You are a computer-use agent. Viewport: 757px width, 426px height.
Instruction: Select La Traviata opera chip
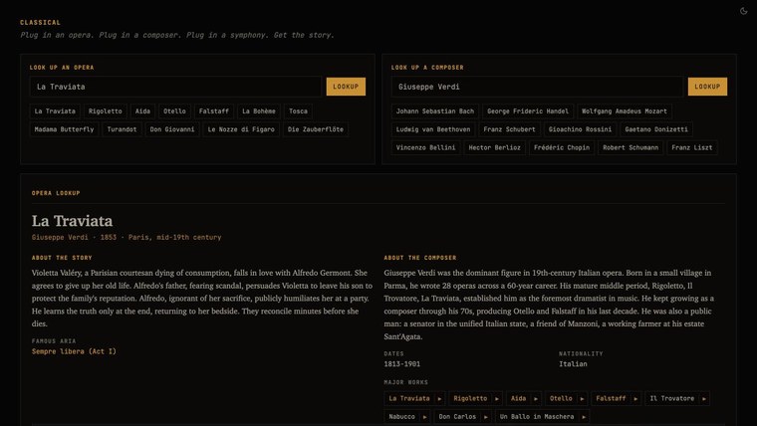[55, 111]
